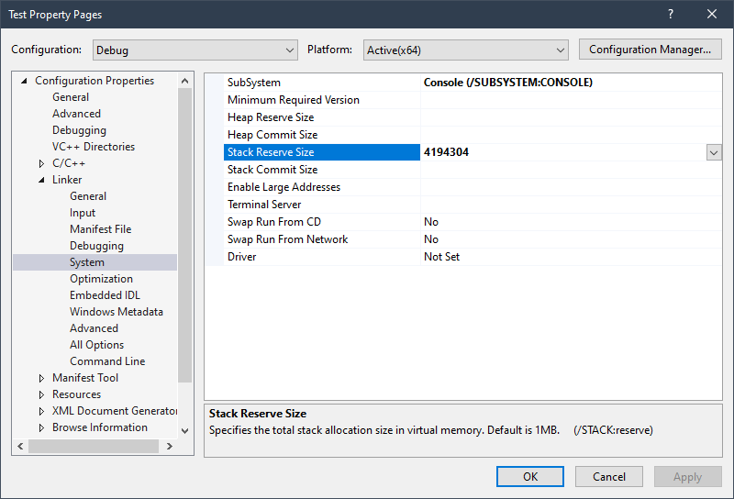Collapse the Linker tree node
Image resolution: width=734 pixels, height=499 pixels.
(41, 180)
